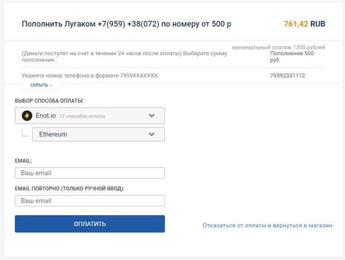The height and width of the screenshot is (260, 345).
Task: Click the phone format instruction label
Action: [x=90, y=75]
